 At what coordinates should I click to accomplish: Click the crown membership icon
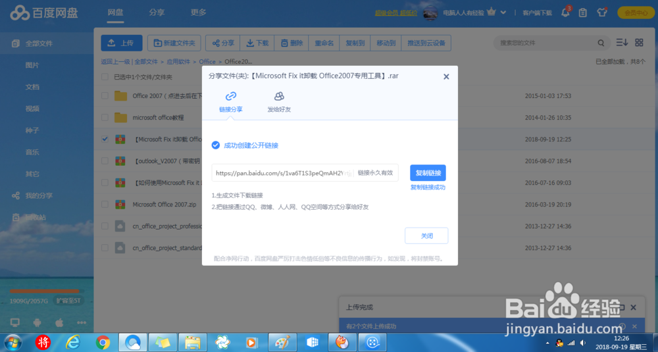[x=492, y=12]
